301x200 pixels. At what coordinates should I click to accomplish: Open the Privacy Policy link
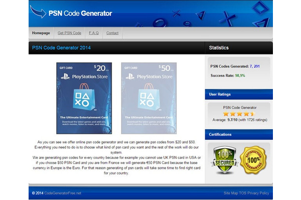coord(258,193)
